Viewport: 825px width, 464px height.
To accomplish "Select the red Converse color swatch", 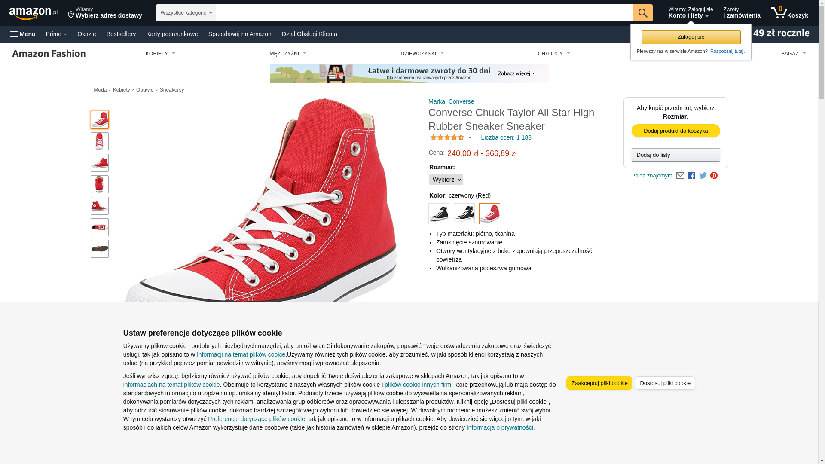I will click(489, 214).
